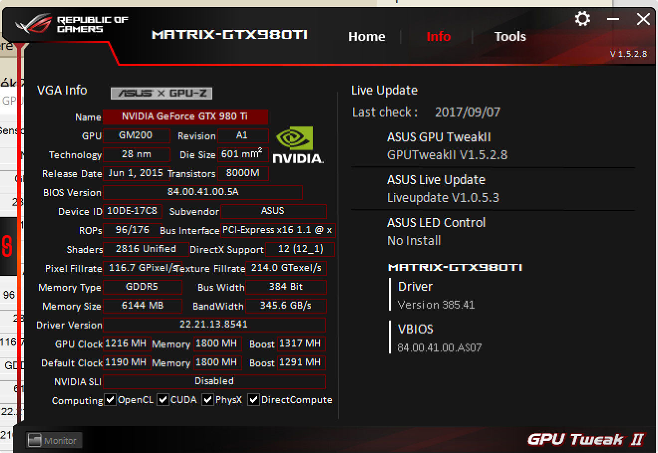
Task: Toggle the DirectCompute checkbox
Action: click(253, 400)
